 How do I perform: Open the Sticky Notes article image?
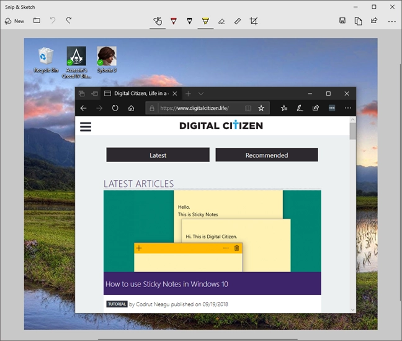[212, 231]
